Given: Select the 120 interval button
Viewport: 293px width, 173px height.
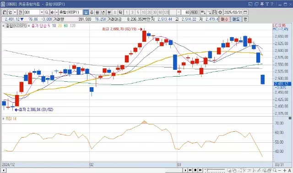Looking at the screenshot, I should (x=166, y=12).
